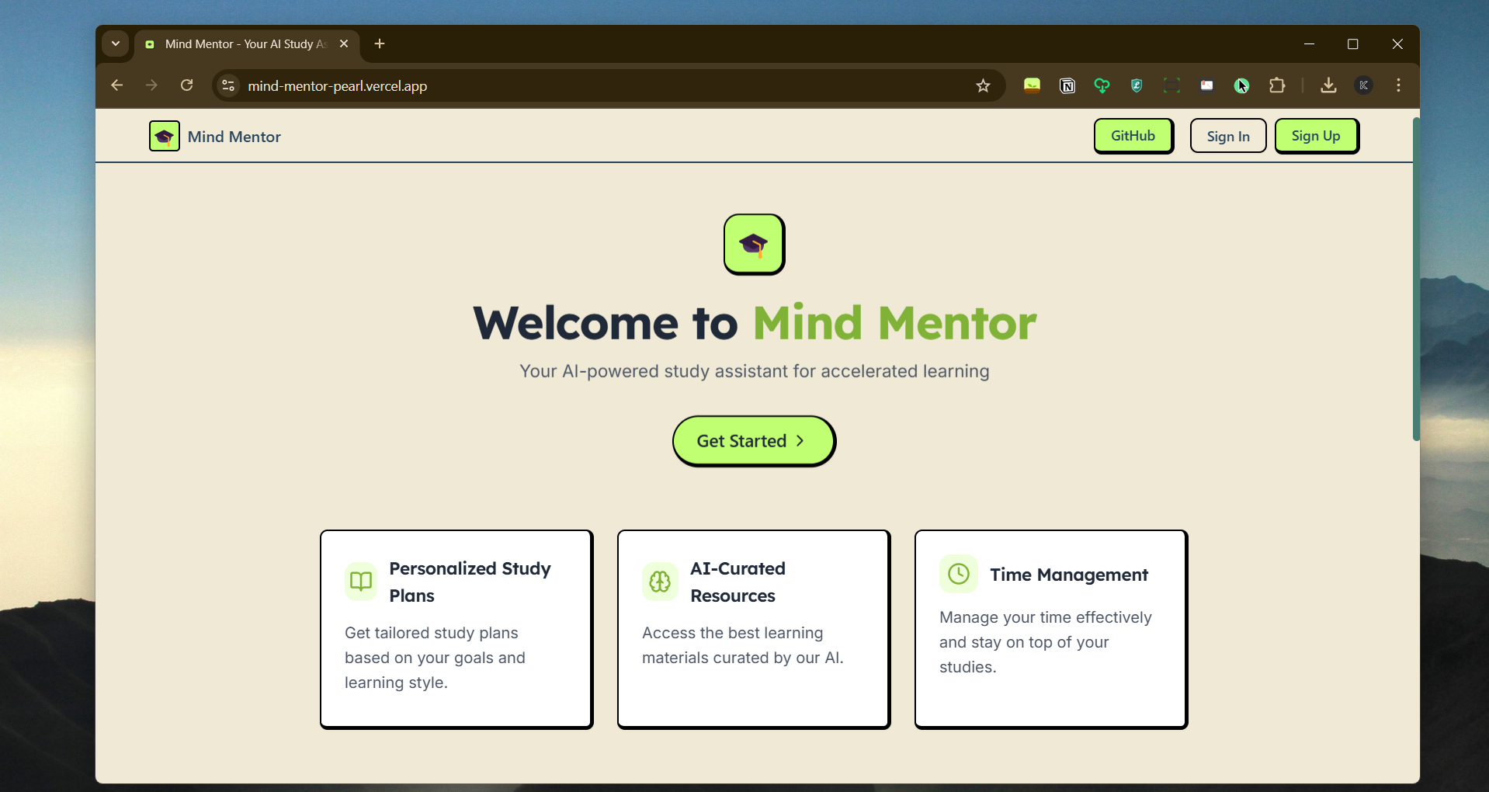1489x792 pixels.
Task: Click the K profile avatar
Action: [x=1365, y=85]
